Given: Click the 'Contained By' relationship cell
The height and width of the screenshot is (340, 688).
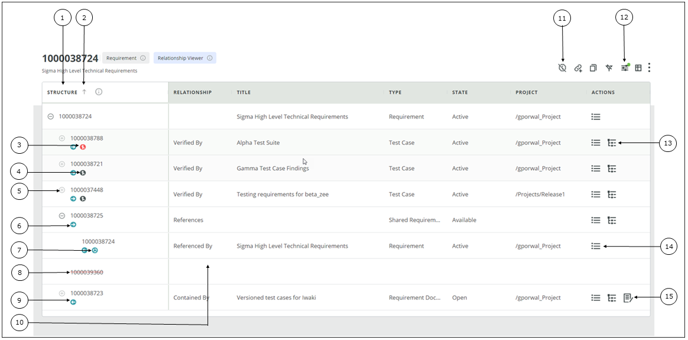Looking at the screenshot, I should point(192,297).
